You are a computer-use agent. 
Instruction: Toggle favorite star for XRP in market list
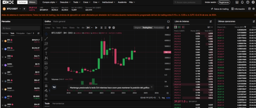2,73
